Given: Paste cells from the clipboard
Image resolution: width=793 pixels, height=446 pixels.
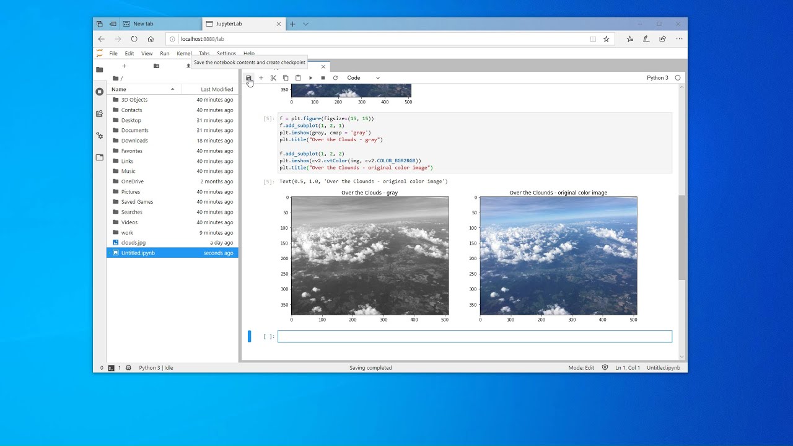Looking at the screenshot, I should pos(298,78).
